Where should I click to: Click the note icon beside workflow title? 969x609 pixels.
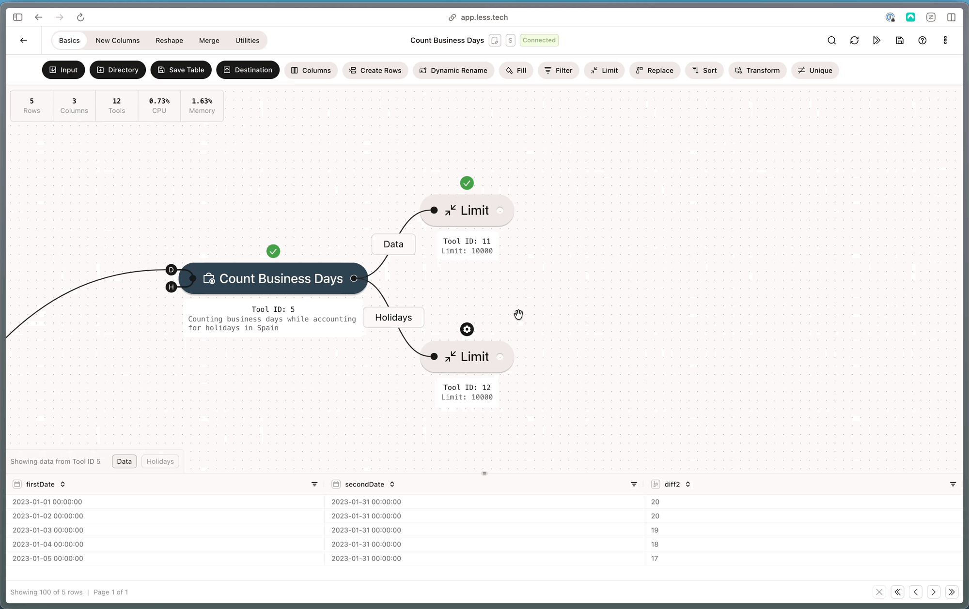[495, 40]
